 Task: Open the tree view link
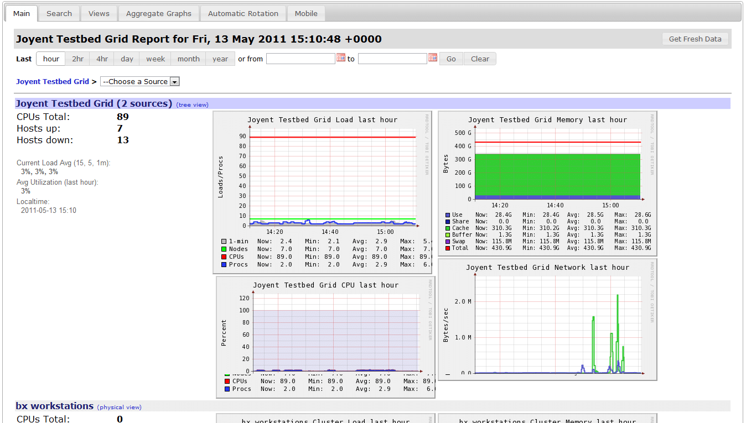(x=192, y=105)
